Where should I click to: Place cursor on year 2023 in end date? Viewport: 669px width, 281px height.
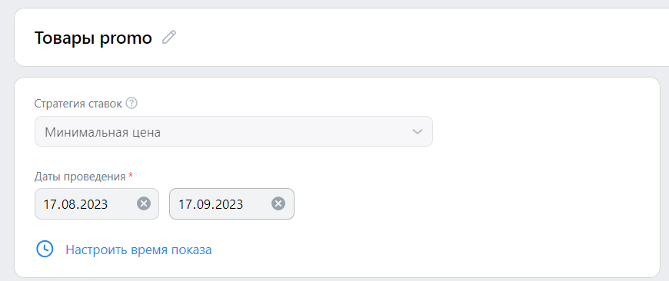[229, 204]
